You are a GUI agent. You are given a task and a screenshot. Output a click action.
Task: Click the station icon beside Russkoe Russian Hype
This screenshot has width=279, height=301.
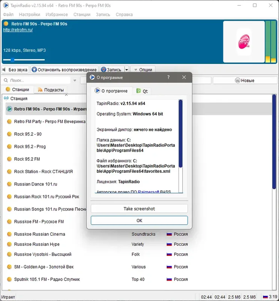point(9,244)
